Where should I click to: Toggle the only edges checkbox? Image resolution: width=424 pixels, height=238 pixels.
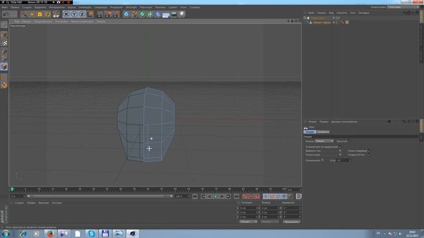point(340,155)
